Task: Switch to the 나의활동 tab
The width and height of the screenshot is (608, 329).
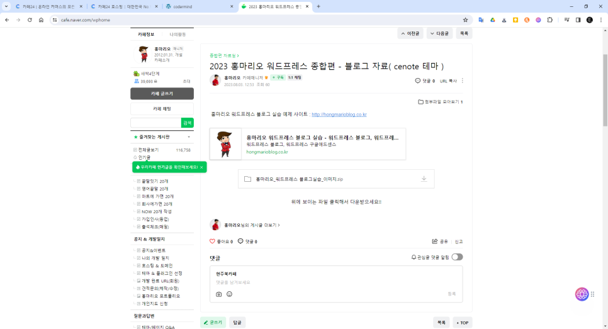Action: (177, 34)
